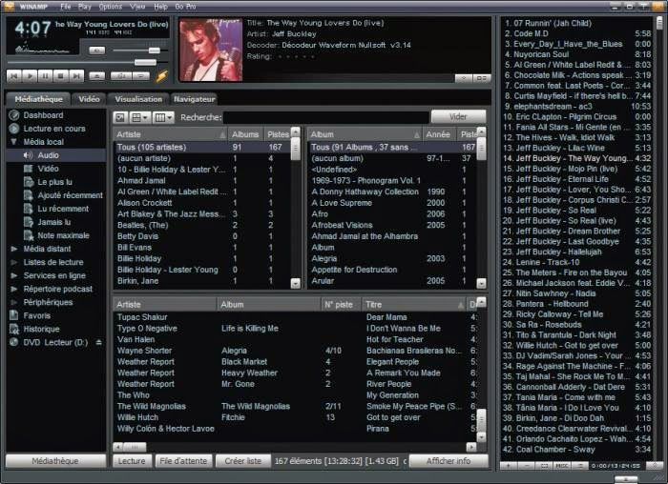Click the Recherche search field
Viewport: 668px width, 484px height.
326,117
